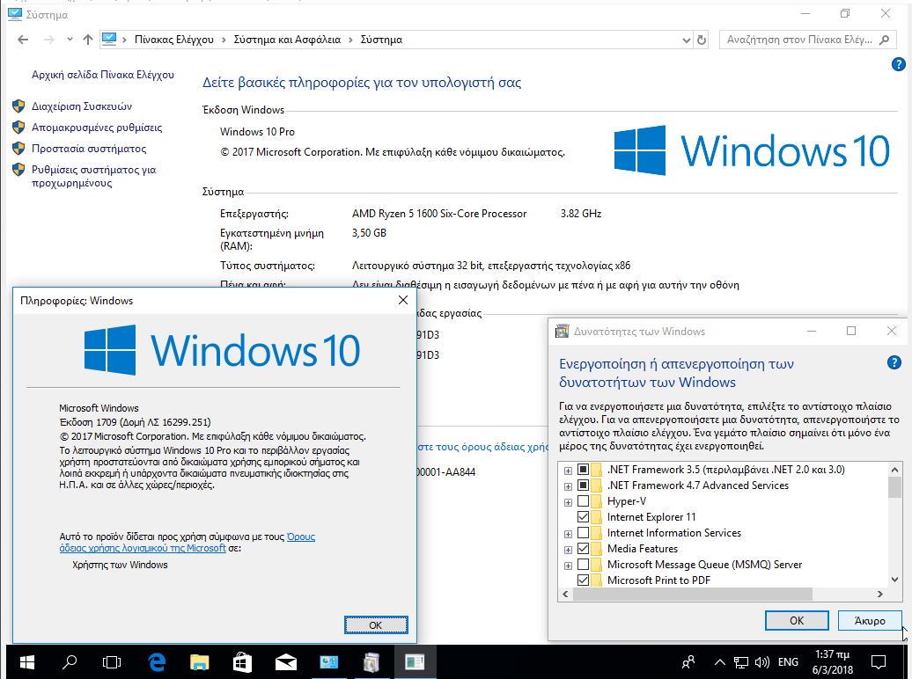The image size is (912, 679).
Task: Open System window help icon
Action: click(898, 64)
